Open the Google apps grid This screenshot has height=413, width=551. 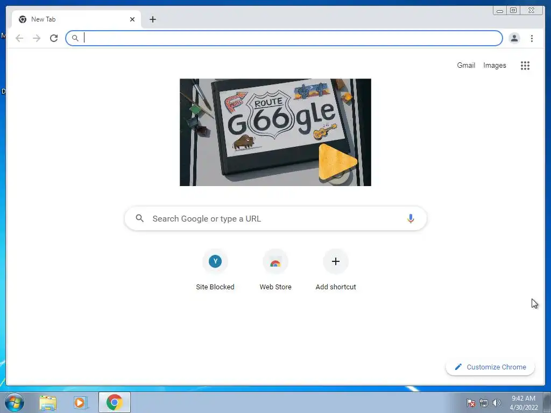(525, 65)
